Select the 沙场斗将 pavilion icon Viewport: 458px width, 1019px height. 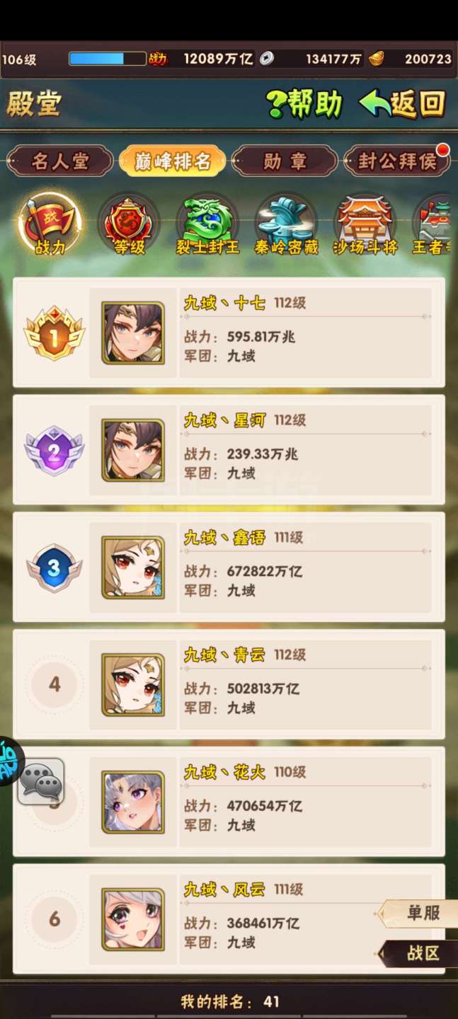click(365, 225)
